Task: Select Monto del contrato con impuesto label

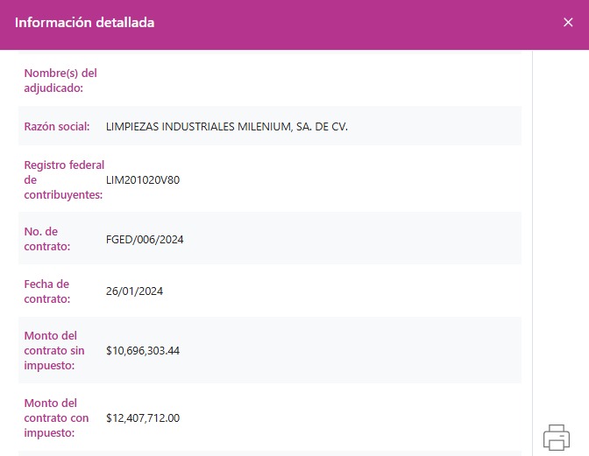Action: tap(56, 417)
